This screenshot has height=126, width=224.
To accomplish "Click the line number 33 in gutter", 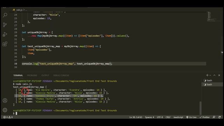I will (x=15, y=46).
